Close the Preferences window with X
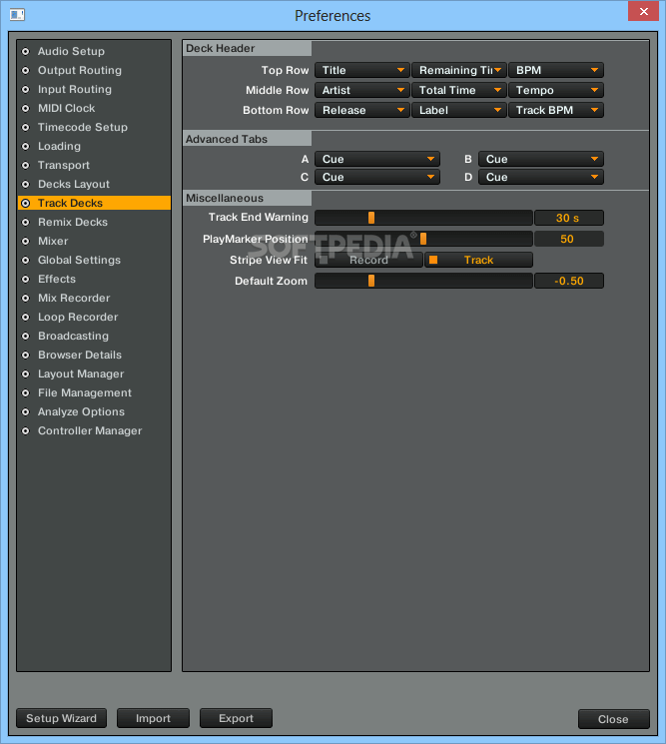The width and height of the screenshot is (666, 744). (x=643, y=11)
